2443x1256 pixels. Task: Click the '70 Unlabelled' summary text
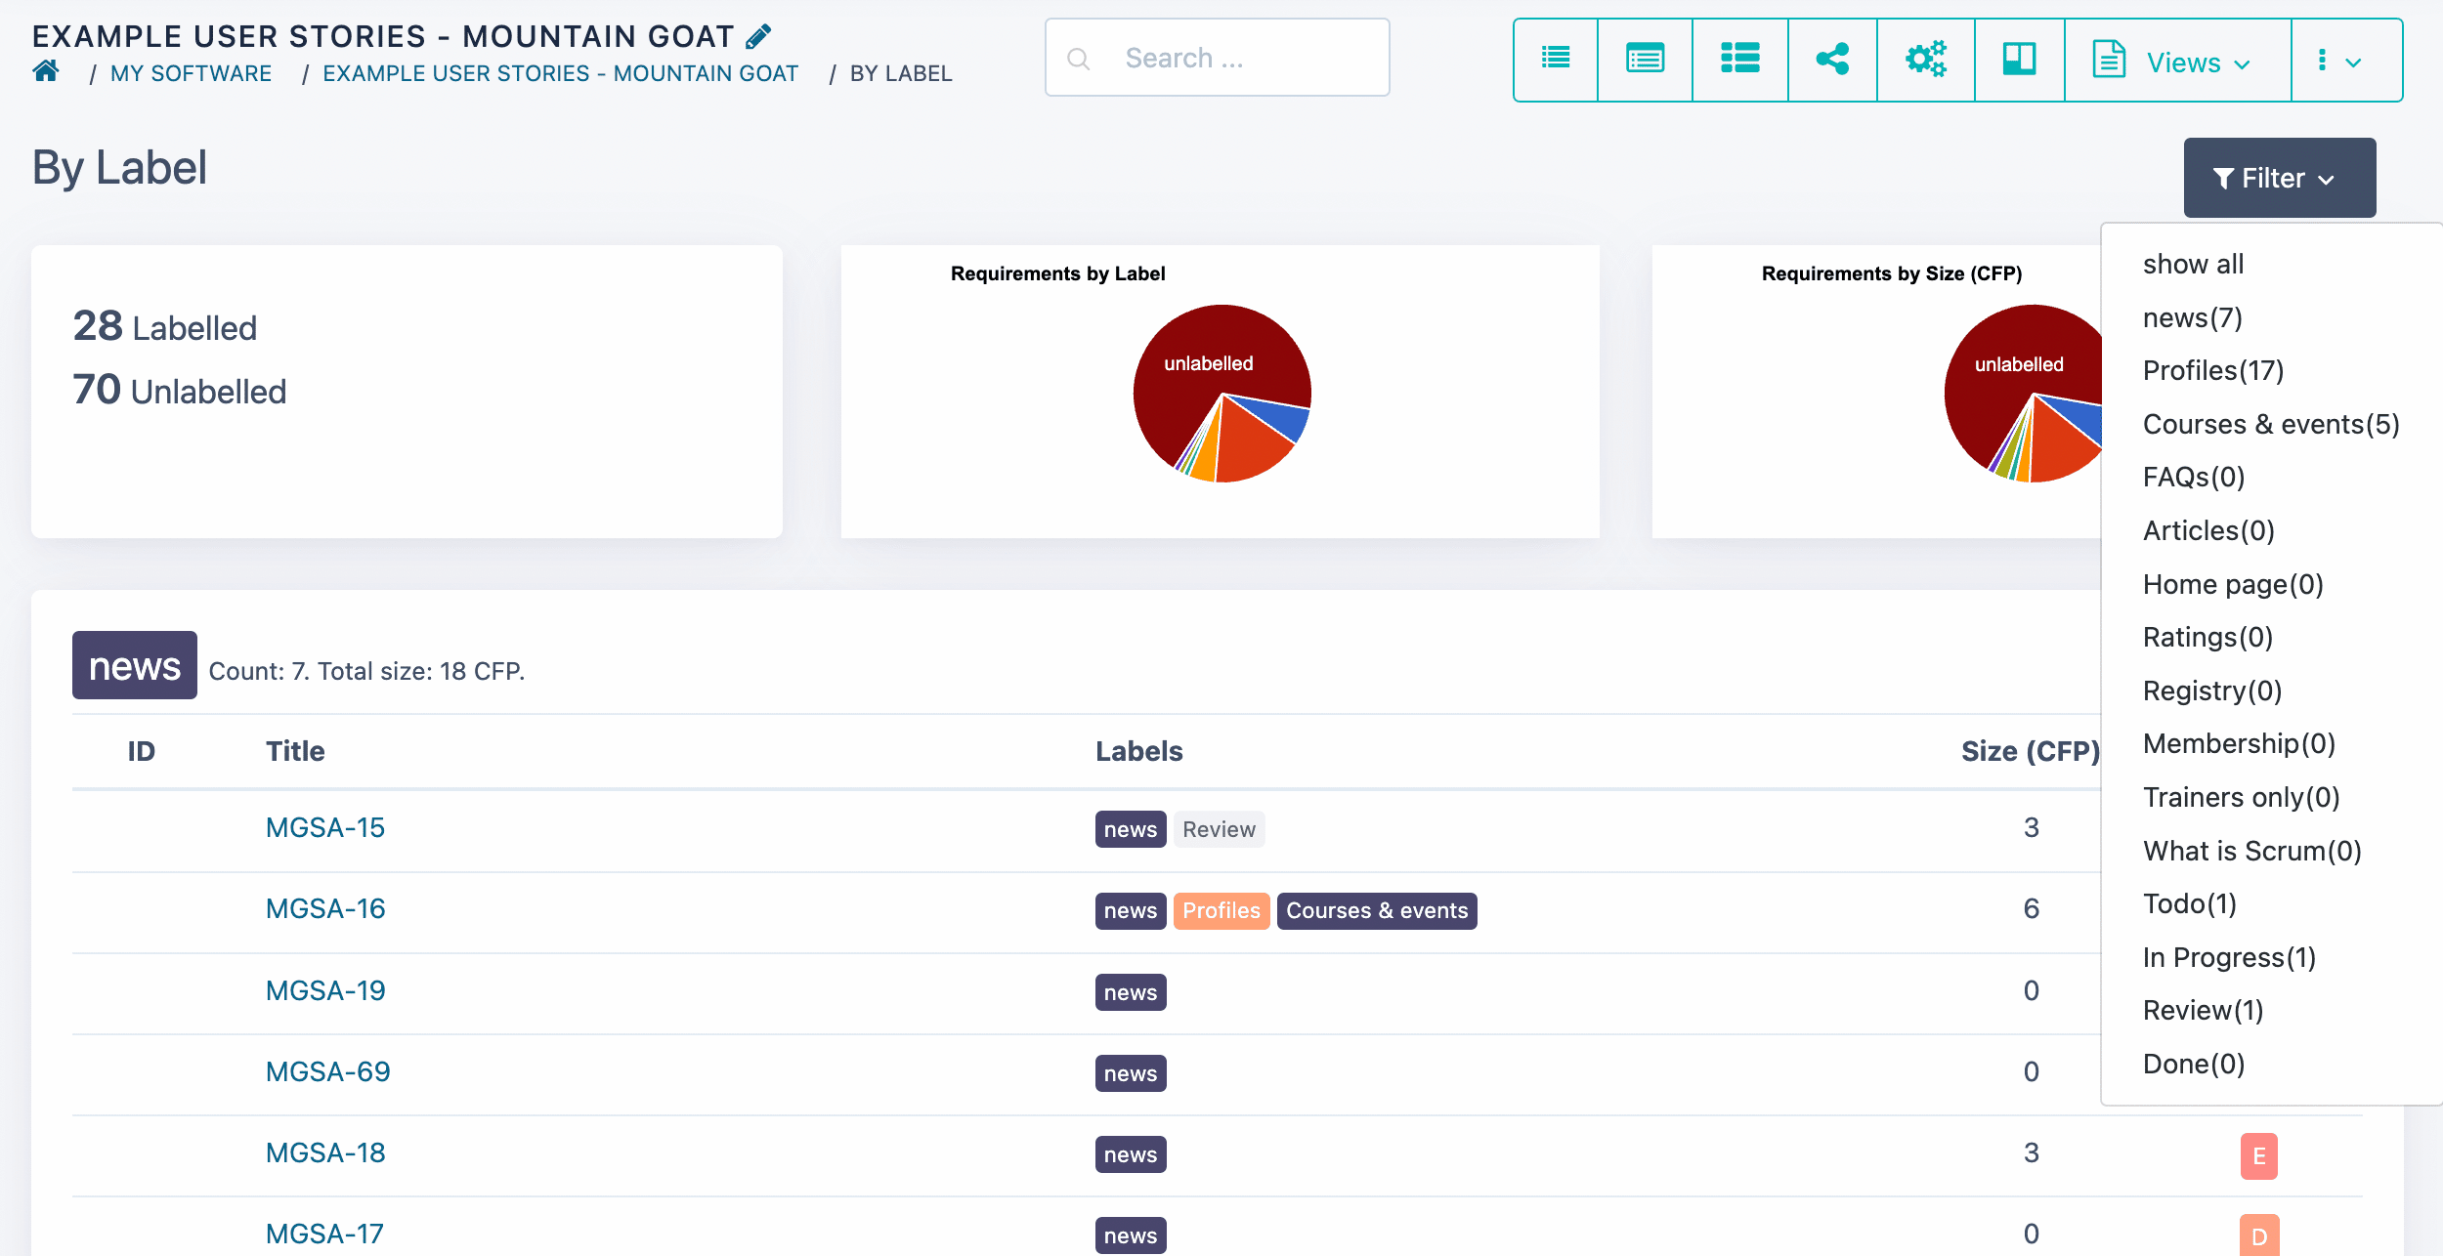pyautogui.click(x=180, y=390)
